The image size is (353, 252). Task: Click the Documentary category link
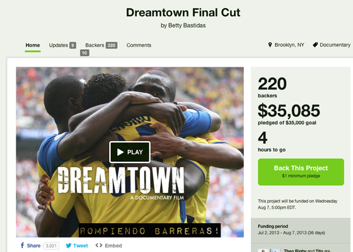coord(335,45)
